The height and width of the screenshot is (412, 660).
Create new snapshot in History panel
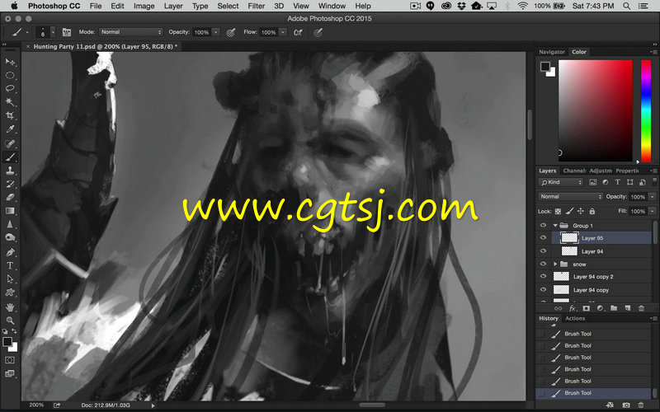click(x=626, y=405)
